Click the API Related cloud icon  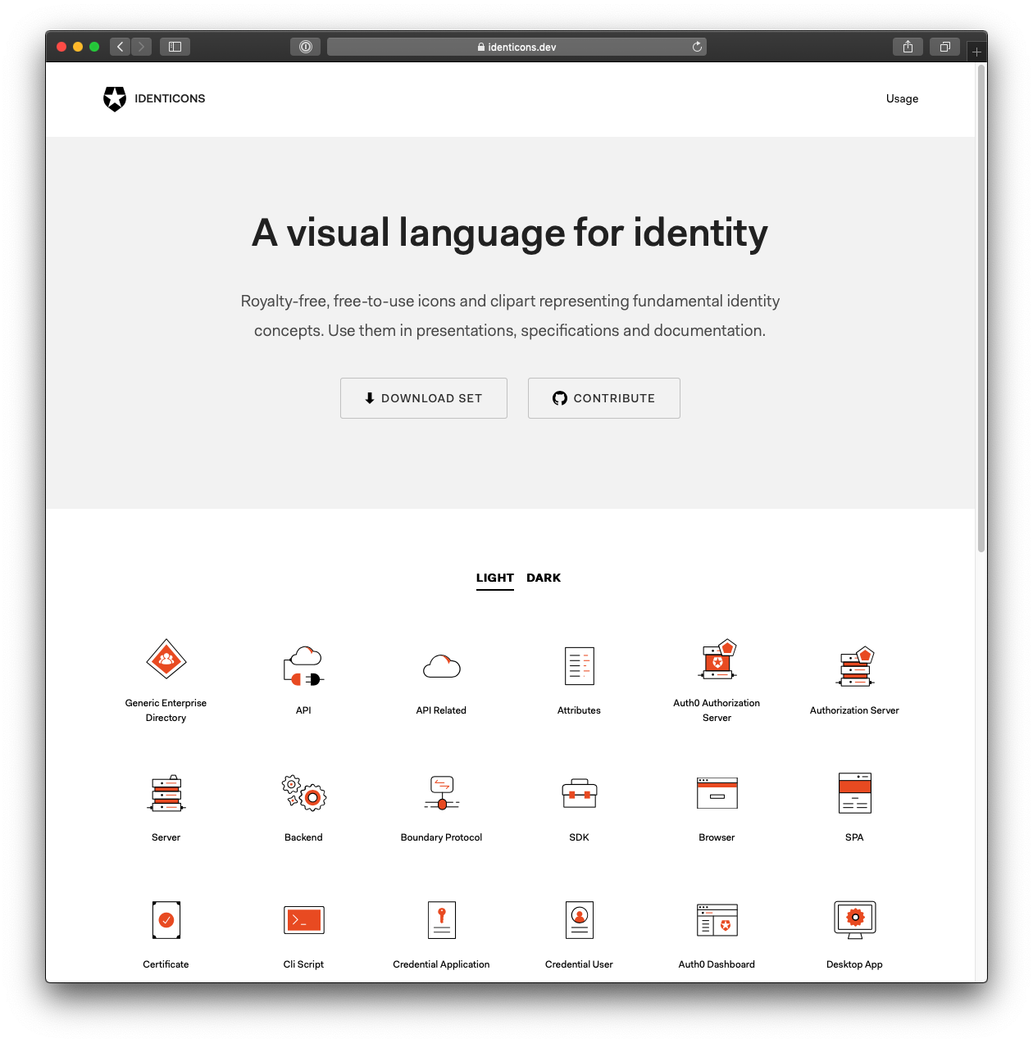(x=442, y=666)
